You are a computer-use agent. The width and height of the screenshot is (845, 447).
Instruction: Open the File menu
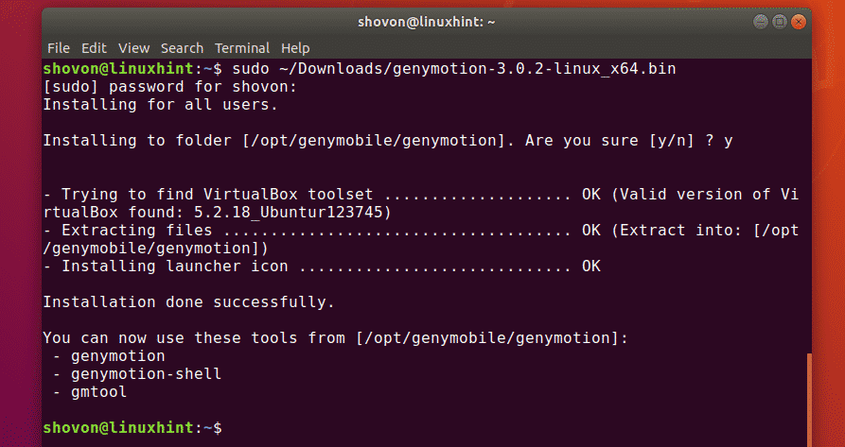coord(58,47)
